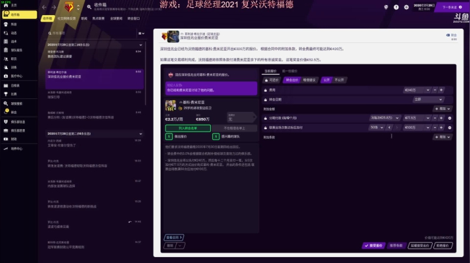Collapse the 2020年7月29日 message group
Screen dimensions: 470x263
coord(140,45)
